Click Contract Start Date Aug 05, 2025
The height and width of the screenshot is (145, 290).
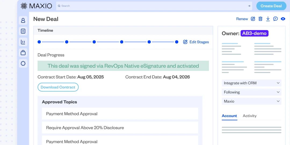[x=71, y=77]
